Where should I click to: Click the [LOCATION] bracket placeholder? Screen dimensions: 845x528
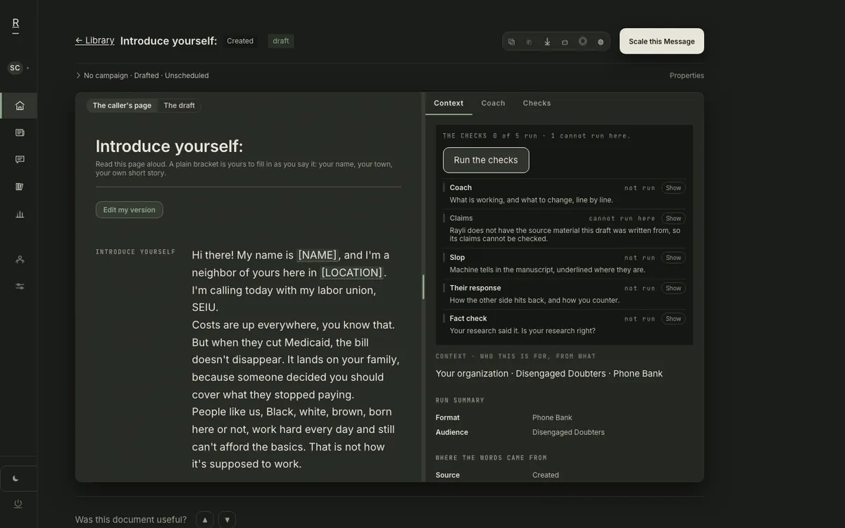coord(352,272)
